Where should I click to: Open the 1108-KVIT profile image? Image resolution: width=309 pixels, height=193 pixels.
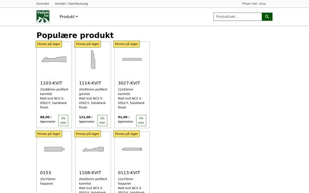click(x=93, y=149)
